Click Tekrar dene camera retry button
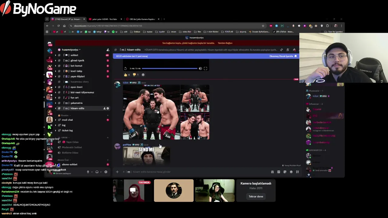The image size is (388, 218). point(256,197)
